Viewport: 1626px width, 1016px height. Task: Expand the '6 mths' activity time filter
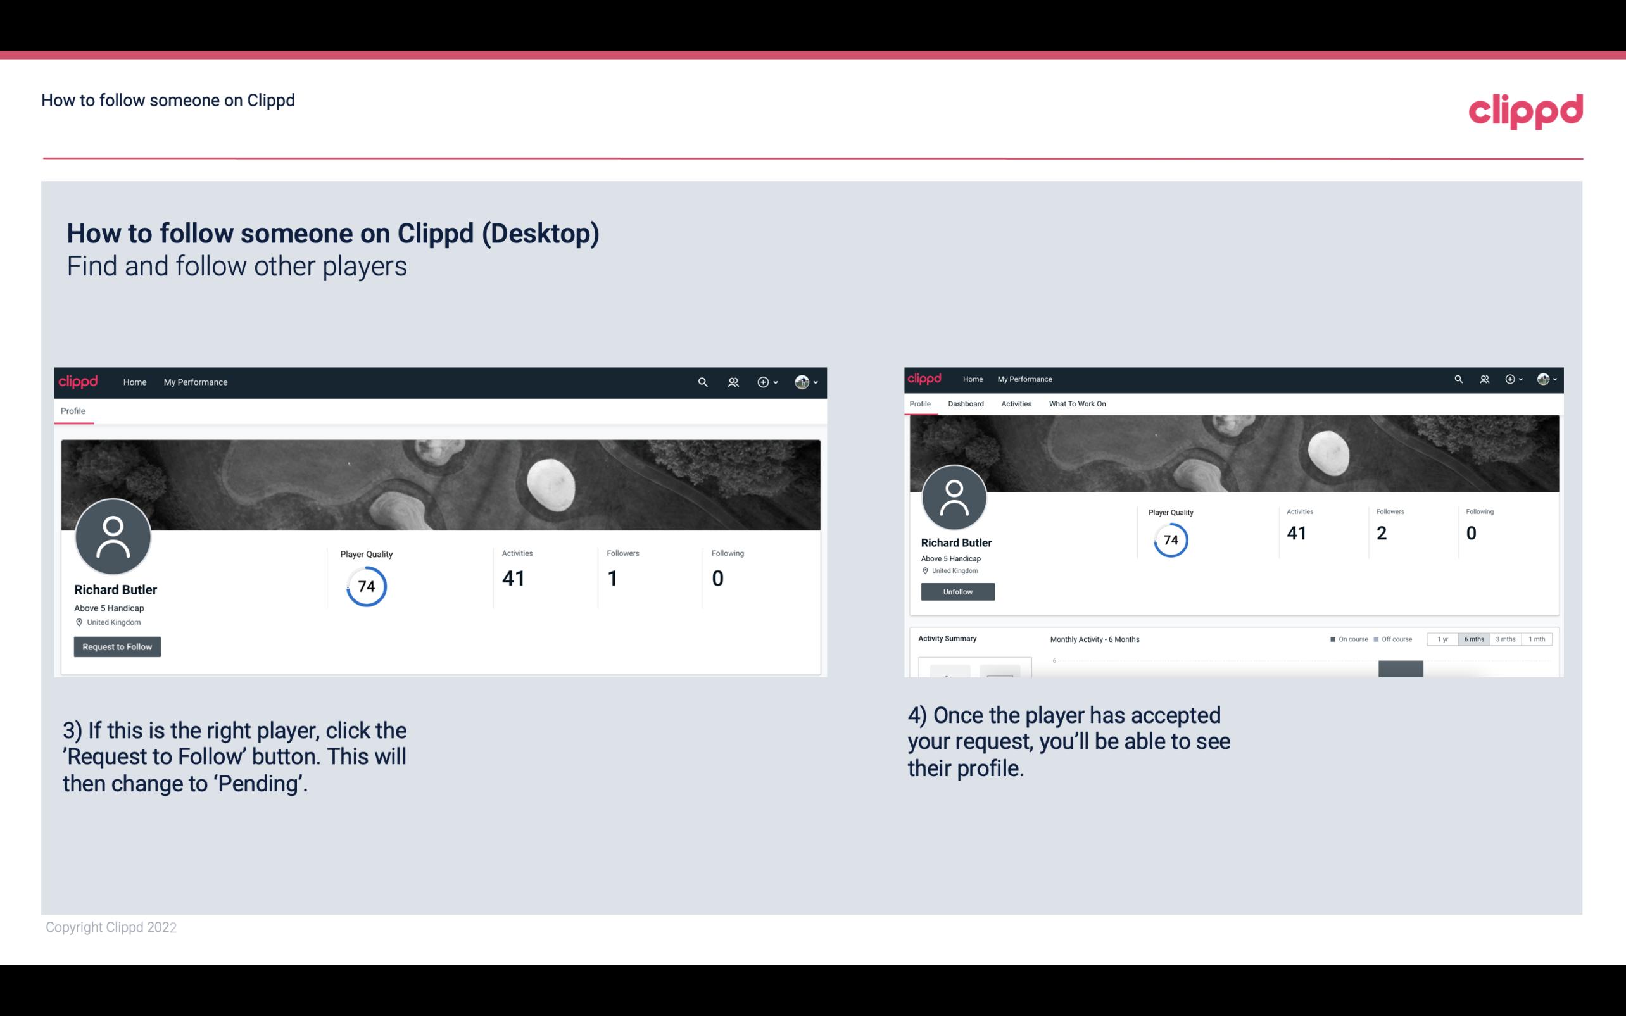[1474, 639]
